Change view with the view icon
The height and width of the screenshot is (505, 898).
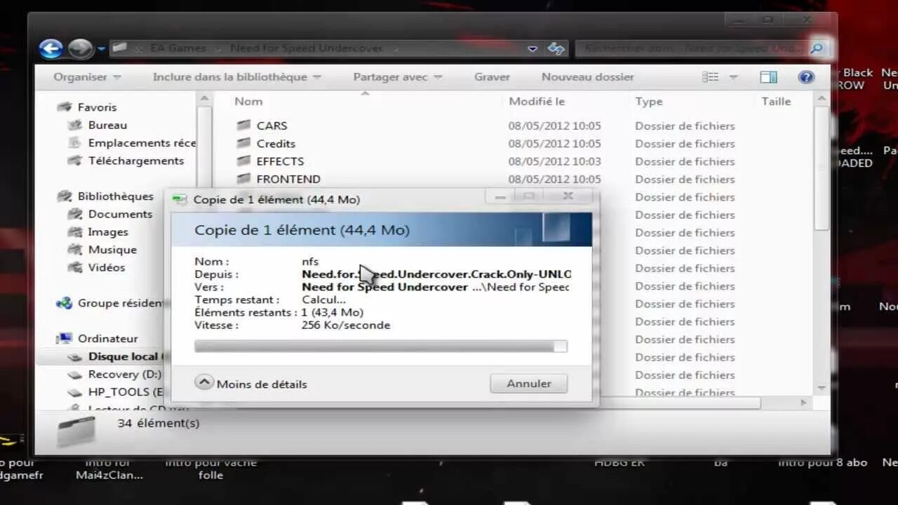[711, 77]
